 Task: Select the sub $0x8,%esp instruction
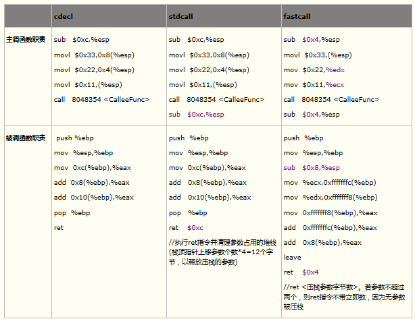pyautogui.click(x=312, y=167)
